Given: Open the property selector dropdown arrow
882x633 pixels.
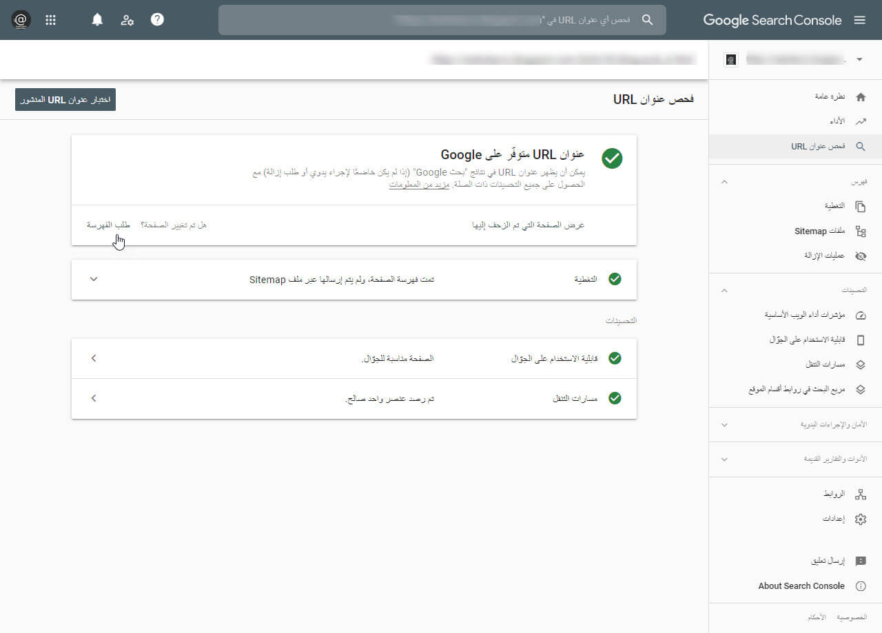Looking at the screenshot, I should coord(859,60).
